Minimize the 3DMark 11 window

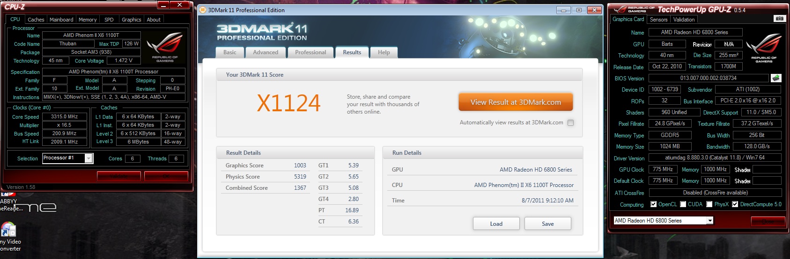coord(564,10)
